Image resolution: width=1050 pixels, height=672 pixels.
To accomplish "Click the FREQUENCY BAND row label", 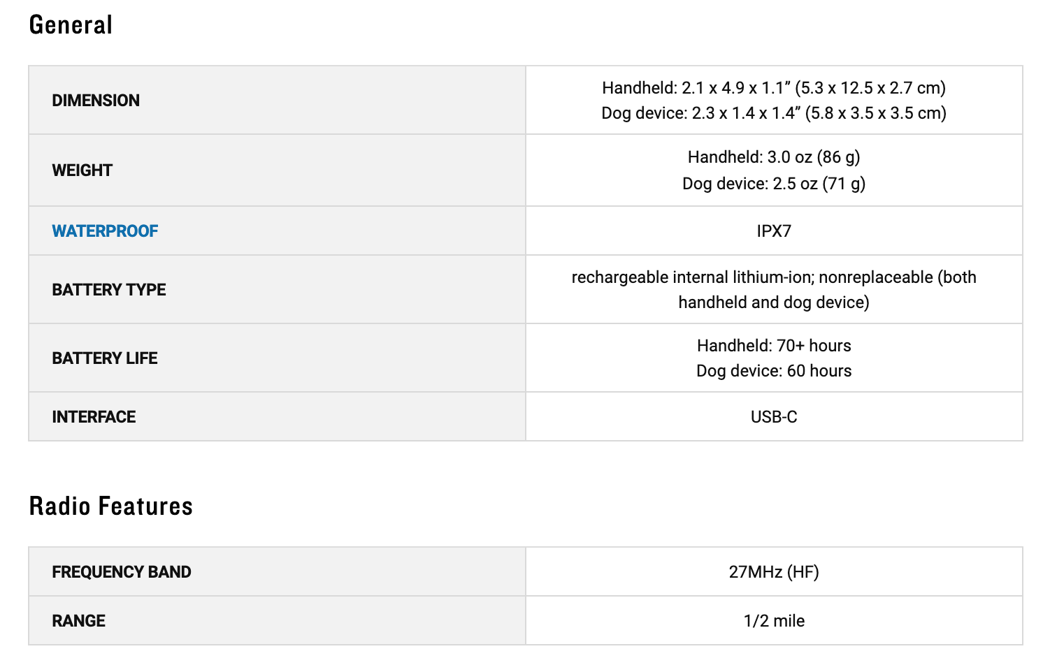I will (122, 572).
